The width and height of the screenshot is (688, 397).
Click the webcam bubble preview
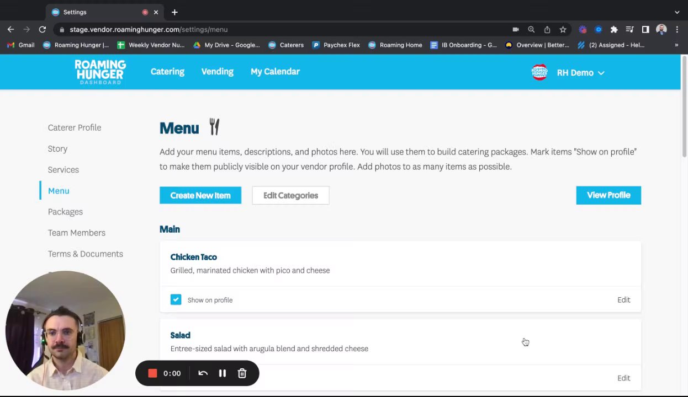[x=65, y=330]
